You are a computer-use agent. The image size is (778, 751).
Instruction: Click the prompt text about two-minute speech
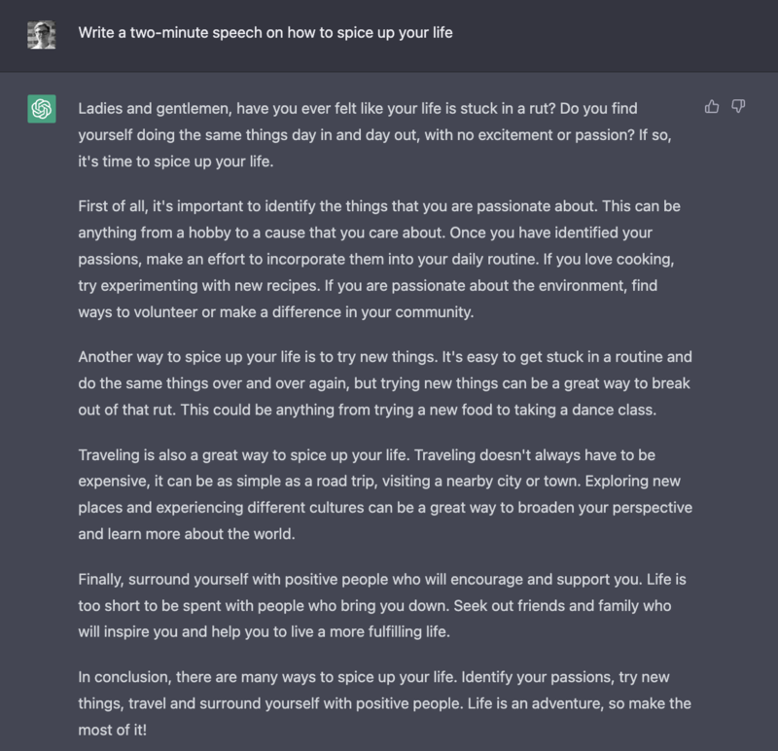point(265,33)
